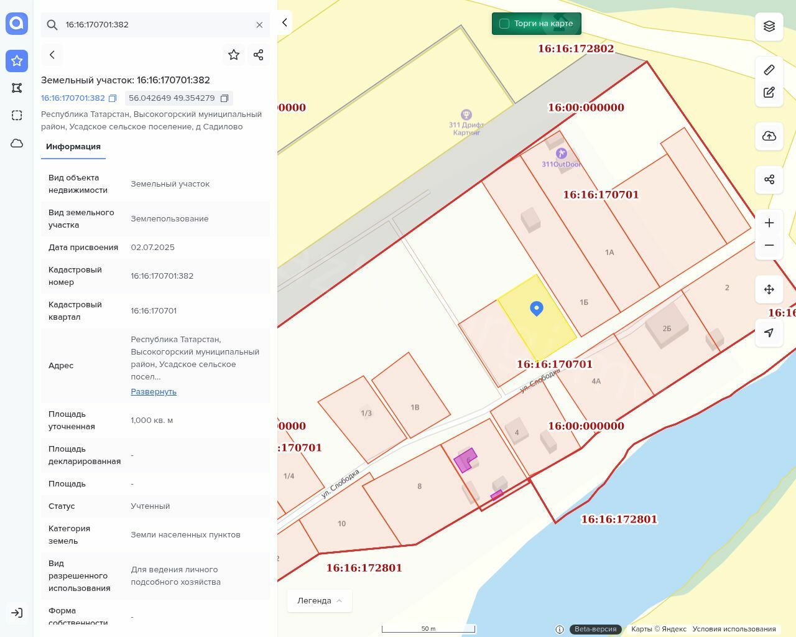Activate the draw/edit on map tool
This screenshot has height=637, width=796.
[769, 93]
